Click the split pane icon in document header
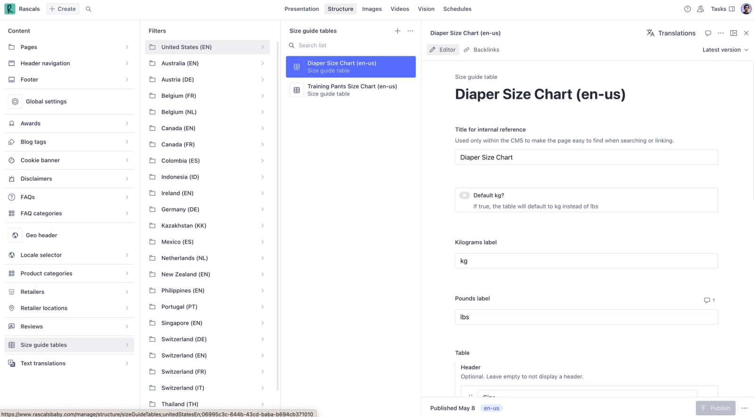The image size is (754, 417). 734,33
